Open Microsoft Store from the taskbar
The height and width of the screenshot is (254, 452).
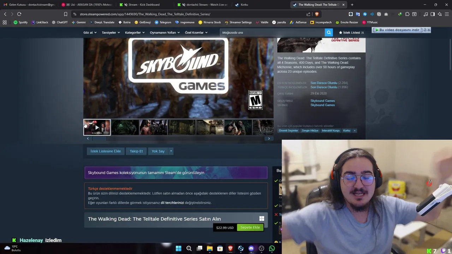click(220, 248)
